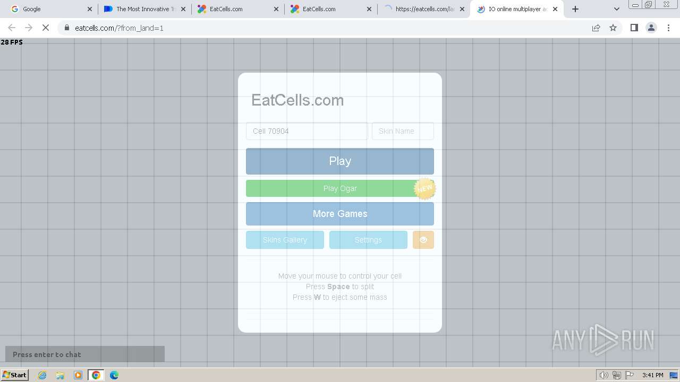The width and height of the screenshot is (680, 382).
Task: Open Windows Media Player from taskbar
Action: (x=78, y=375)
